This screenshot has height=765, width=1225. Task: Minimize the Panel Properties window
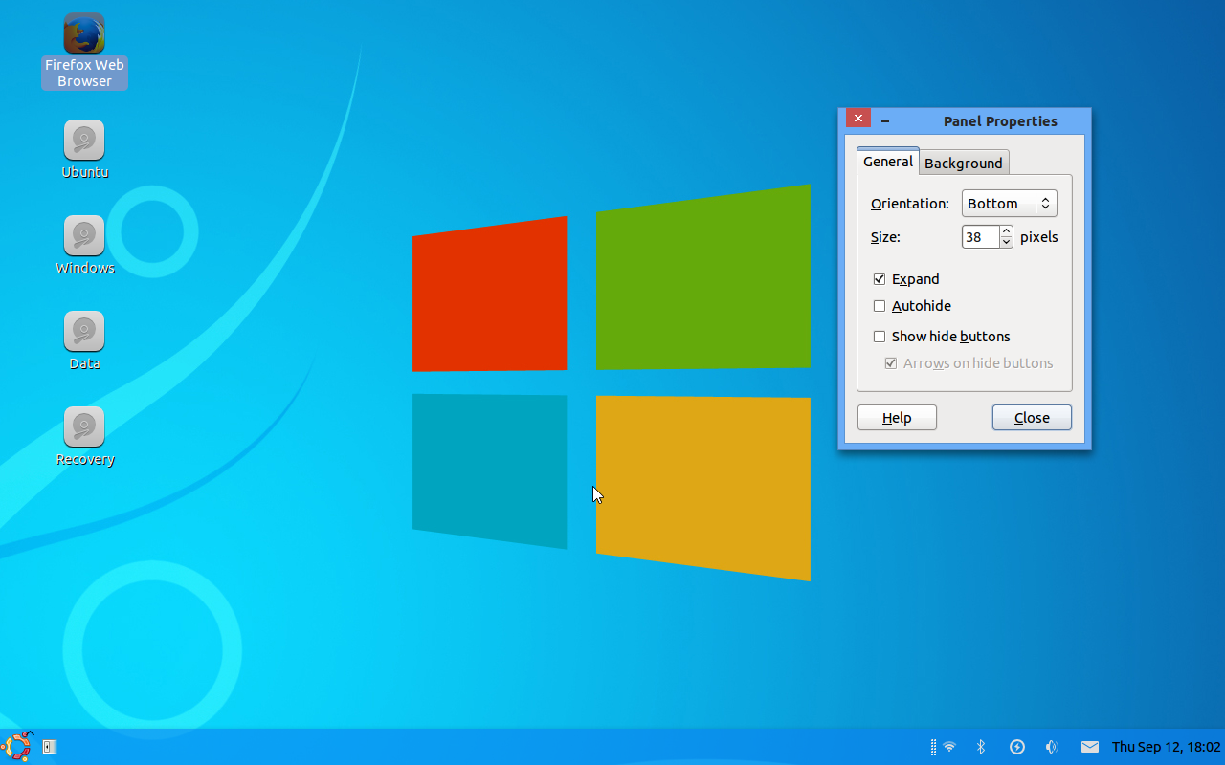[x=885, y=121]
